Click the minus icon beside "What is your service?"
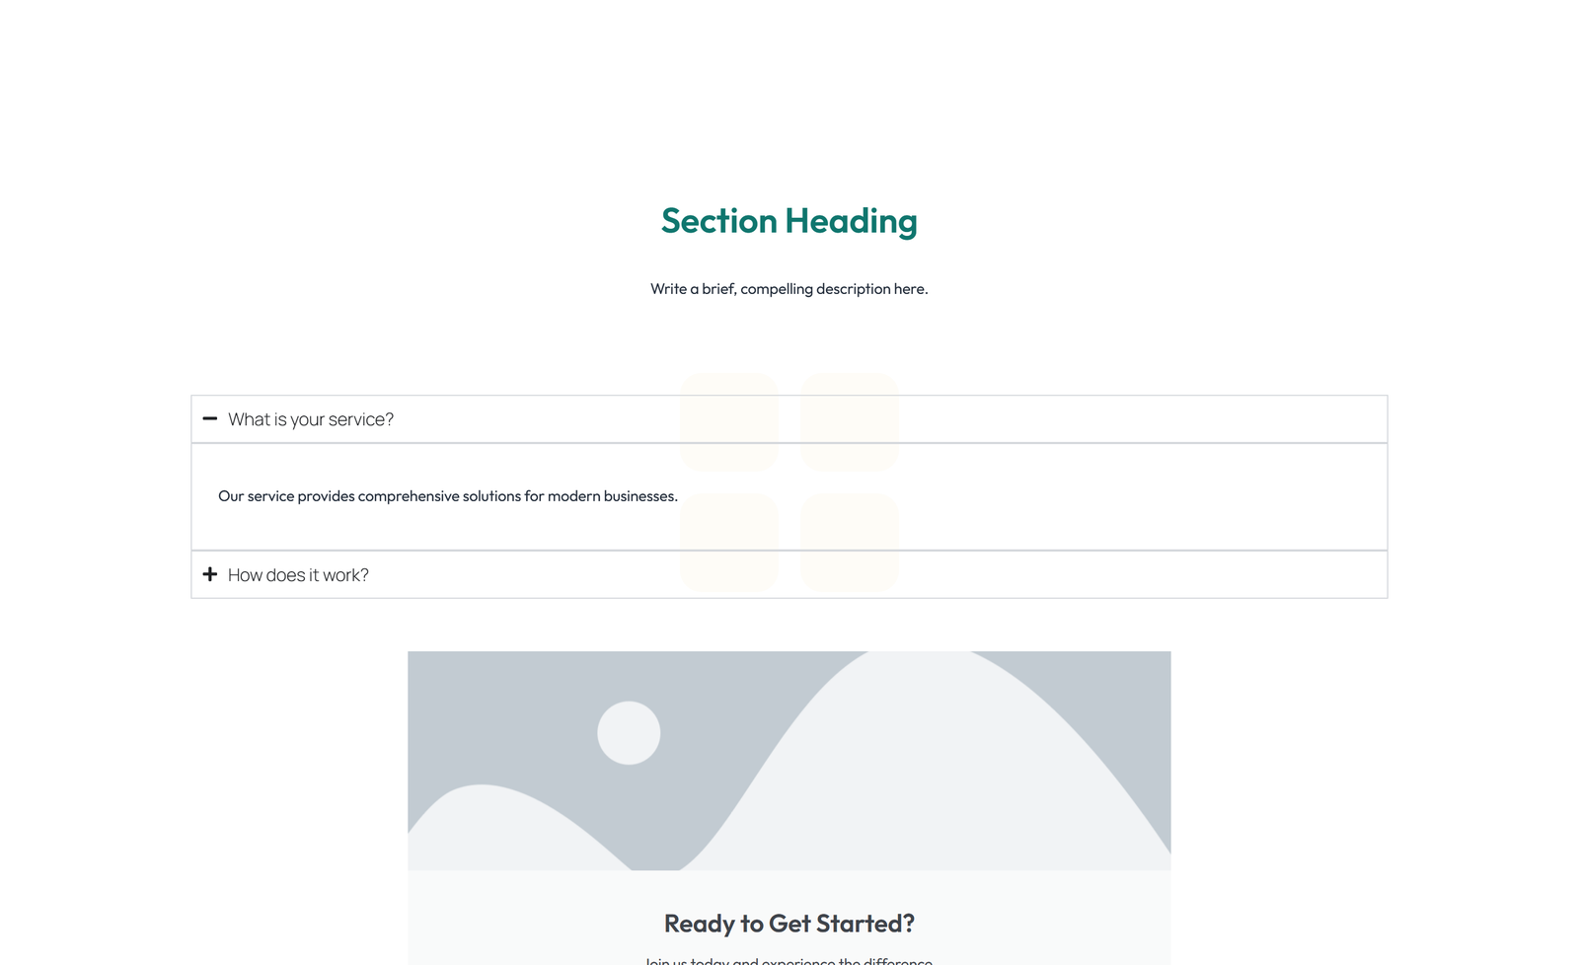 (x=210, y=419)
